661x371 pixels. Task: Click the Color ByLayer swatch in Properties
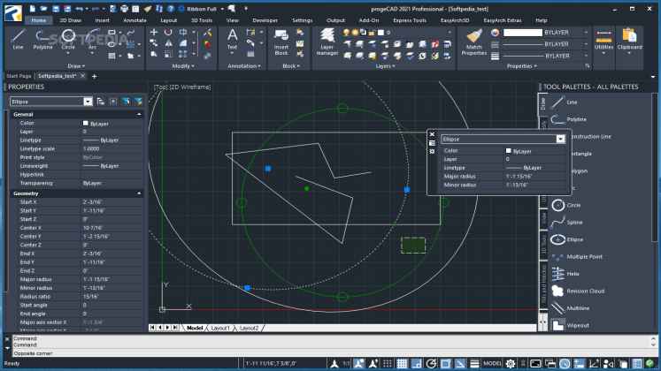click(x=86, y=123)
